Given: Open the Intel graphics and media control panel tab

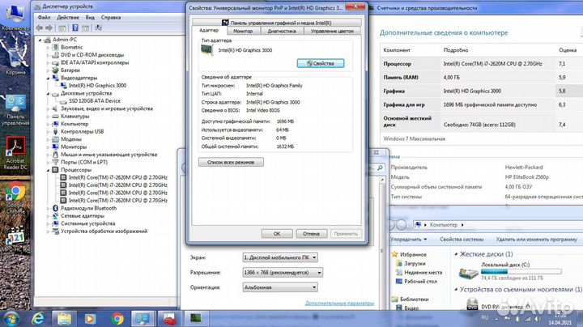Looking at the screenshot, I should (x=277, y=23).
